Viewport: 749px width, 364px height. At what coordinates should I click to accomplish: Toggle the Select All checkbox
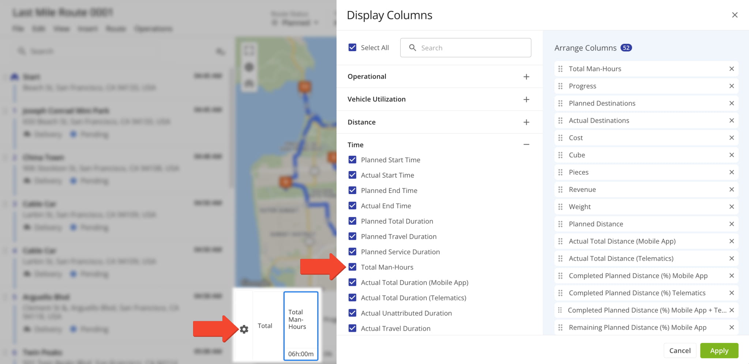pyautogui.click(x=353, y=48)
